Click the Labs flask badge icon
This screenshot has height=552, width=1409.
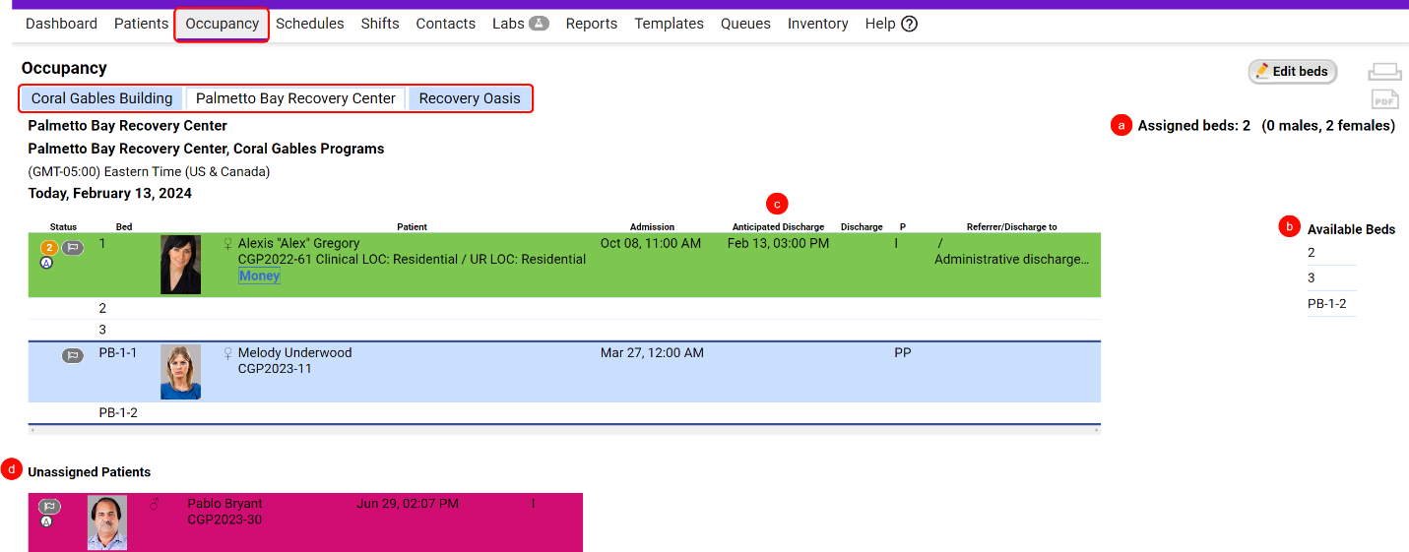539,23
